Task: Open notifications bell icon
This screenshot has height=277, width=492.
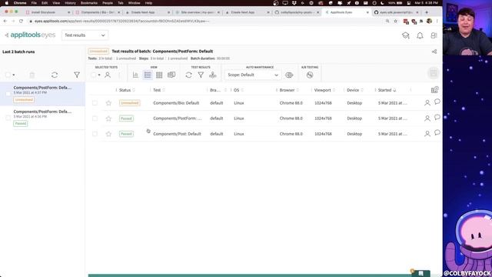Action: pos(420,35)
